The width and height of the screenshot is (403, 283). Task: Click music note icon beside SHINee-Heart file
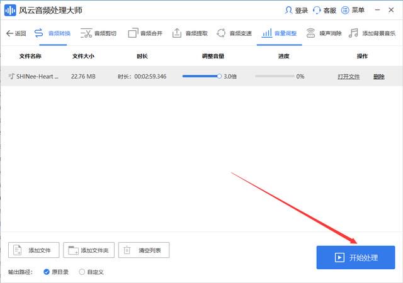[11, 76]
